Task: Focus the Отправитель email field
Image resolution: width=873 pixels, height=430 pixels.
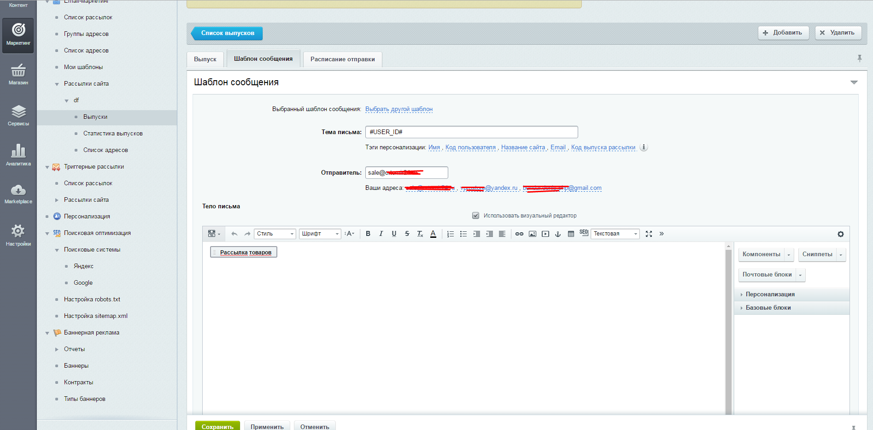Action: 406,172
